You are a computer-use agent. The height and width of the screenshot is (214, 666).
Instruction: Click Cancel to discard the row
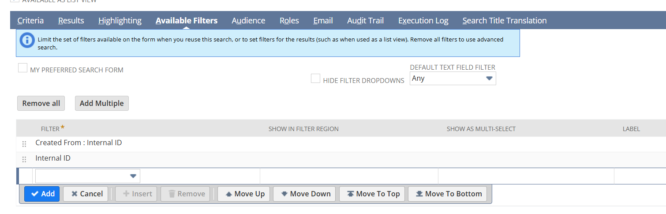click(86, 194)
